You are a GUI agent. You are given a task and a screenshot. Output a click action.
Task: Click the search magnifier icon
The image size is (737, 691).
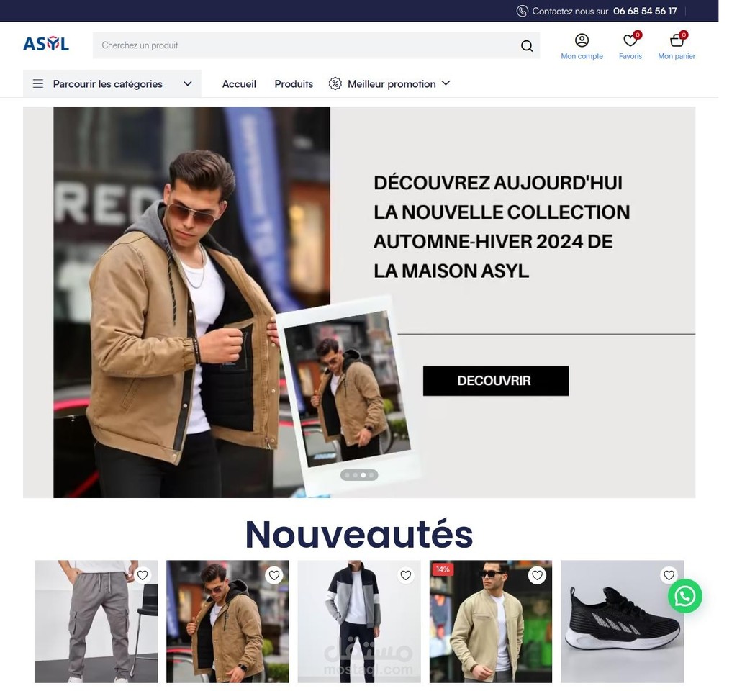point(527,45)
